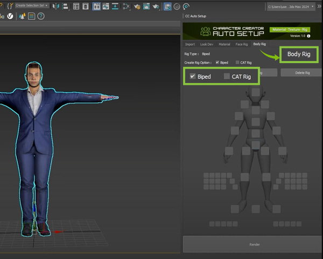Switch to the Look Dev tab

coord(207,44)
